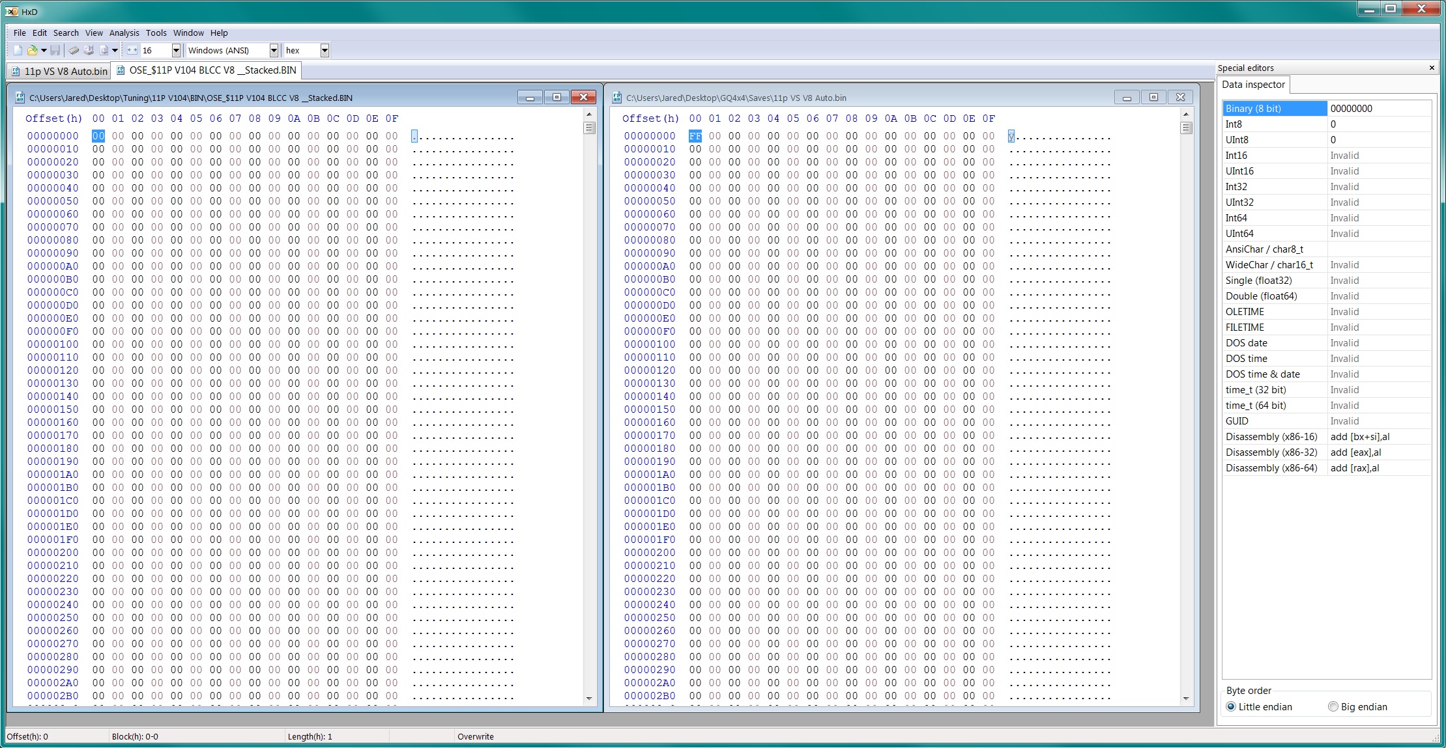Click the Open disk image icon

click(x=104, y=50)
